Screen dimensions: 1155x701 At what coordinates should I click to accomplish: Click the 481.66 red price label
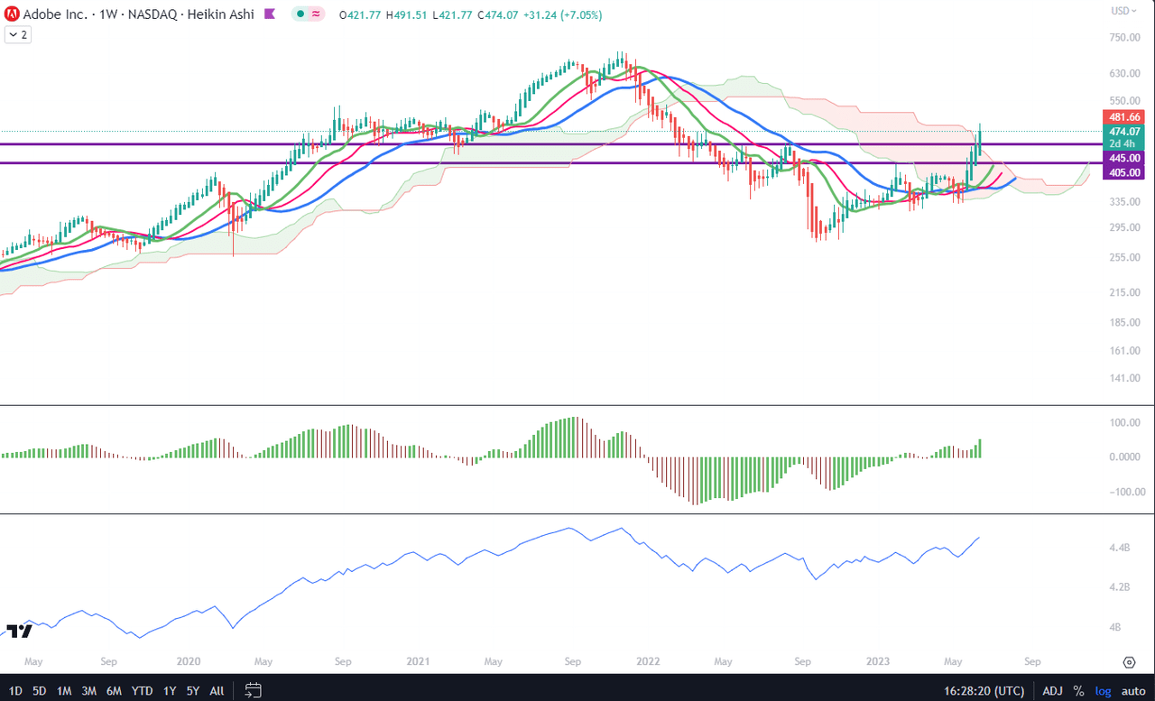click(x=1122, y=117)
